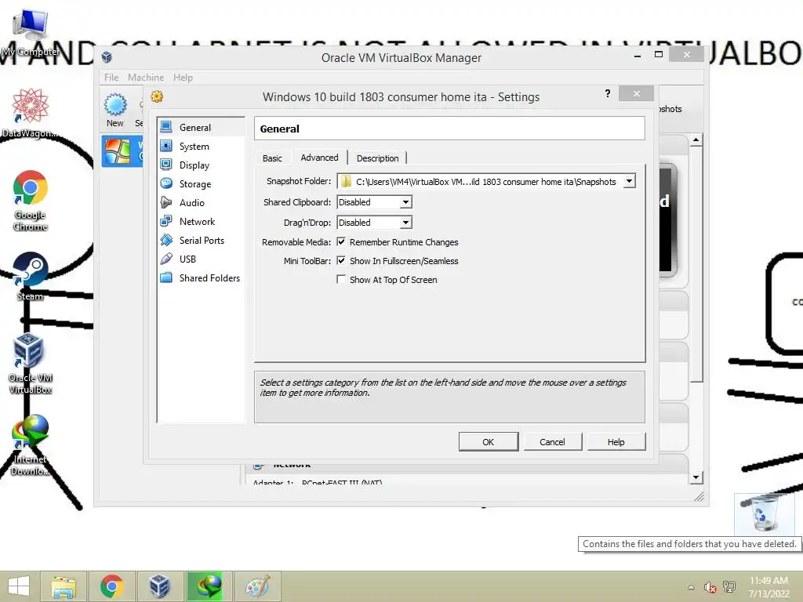Open the Serial Ports settings category

pyautogui.click(x=201, y=240)
